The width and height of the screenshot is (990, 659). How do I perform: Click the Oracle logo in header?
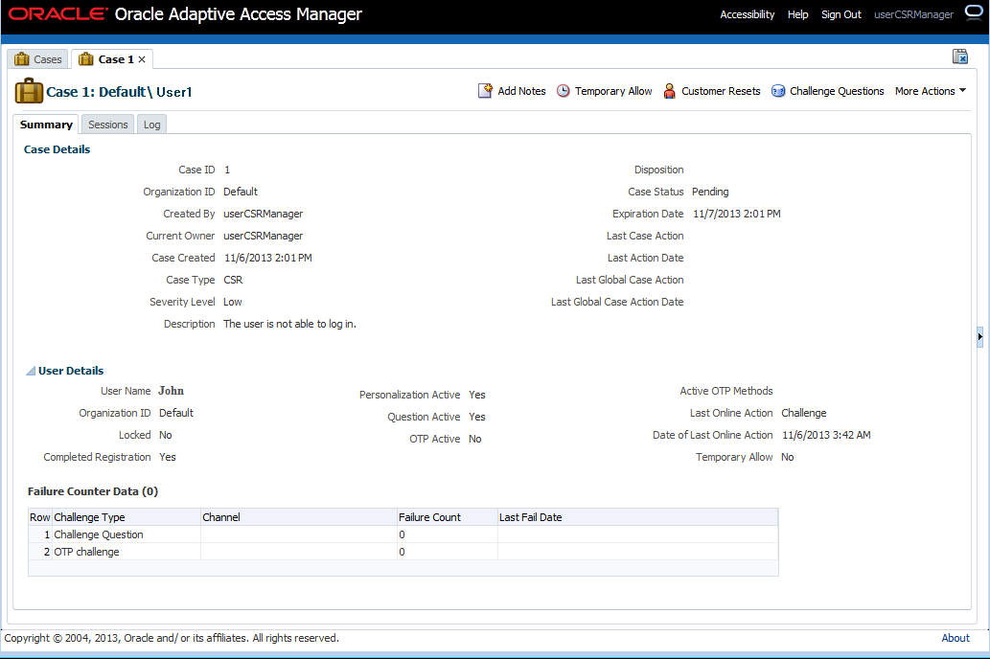click(58, 13)
